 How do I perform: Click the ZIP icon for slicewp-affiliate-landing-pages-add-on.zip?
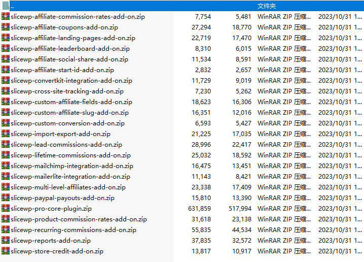[6, 38]
